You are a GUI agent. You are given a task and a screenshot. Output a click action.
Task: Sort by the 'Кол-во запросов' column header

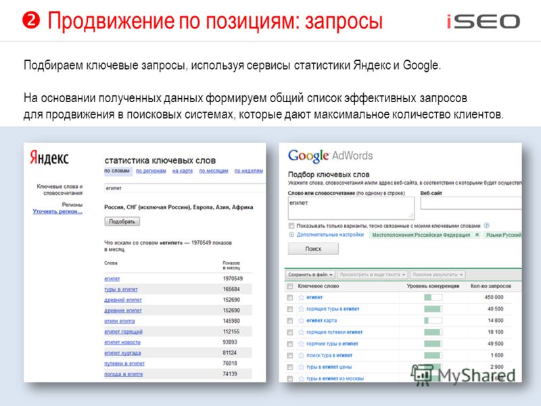tap(491, 286)
